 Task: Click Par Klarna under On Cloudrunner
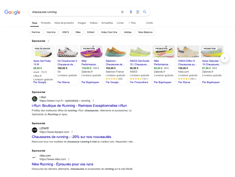click(x=63, y=82)
